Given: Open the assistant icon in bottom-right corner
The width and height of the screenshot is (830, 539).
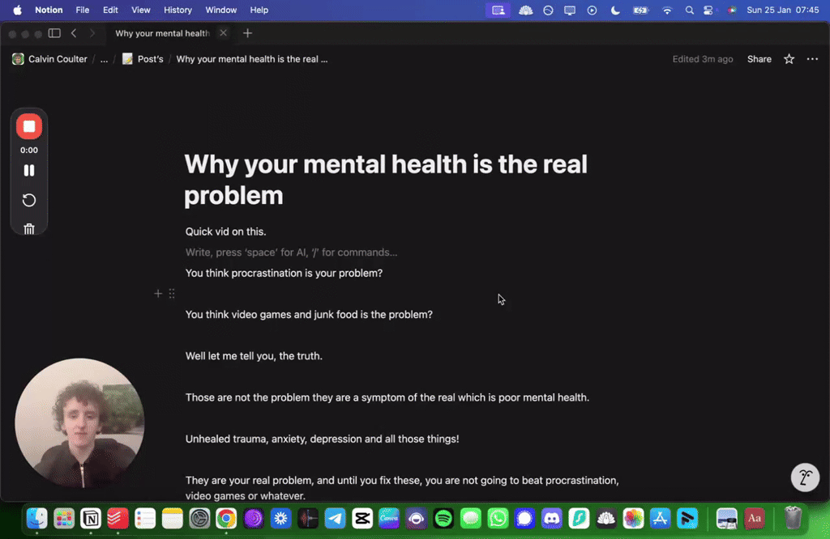Looking at the screenshot, I should click(805, 477).
